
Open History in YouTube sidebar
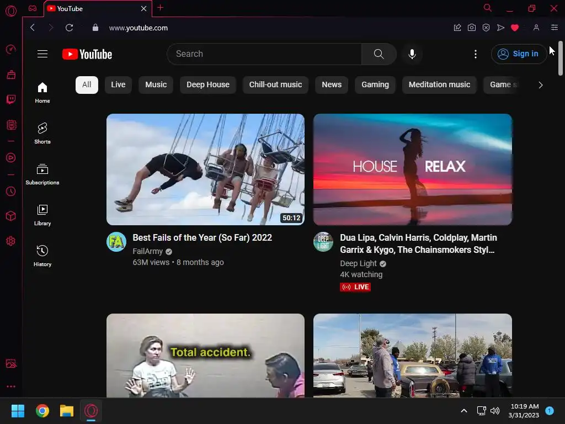42,256
